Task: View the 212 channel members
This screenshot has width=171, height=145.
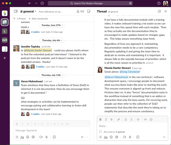Action: click(x=80, y=11)
